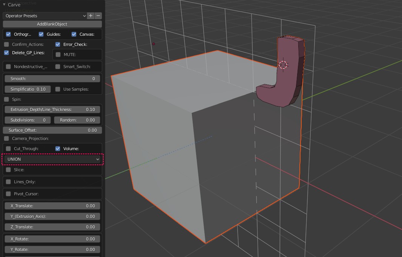Click the 3D cursor in the viewport
Viewport: 402px width, 257px height.
(x=283, y=65)
